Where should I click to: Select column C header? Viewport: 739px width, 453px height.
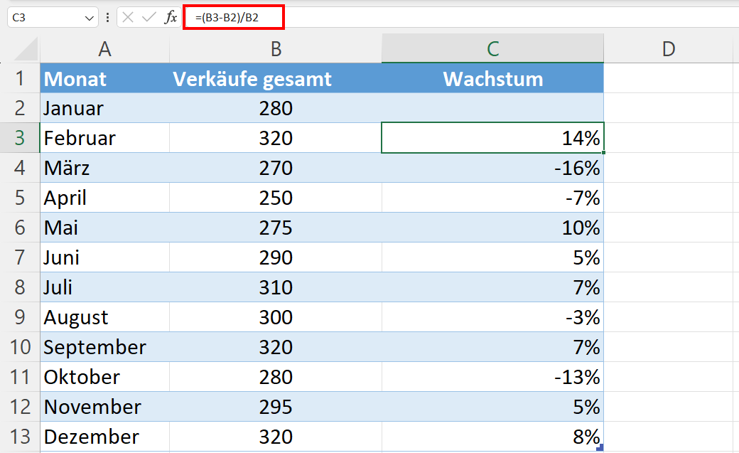(492, 48)
